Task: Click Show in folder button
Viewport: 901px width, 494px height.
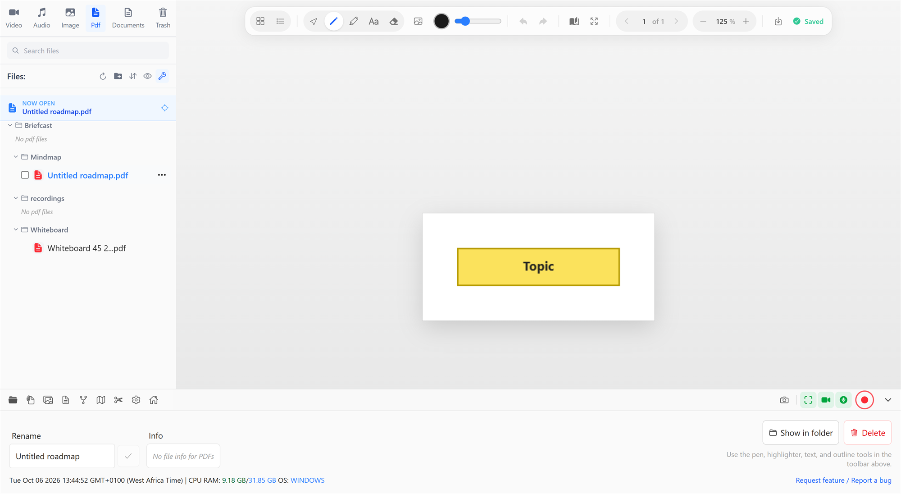Action: click(801, 433)
